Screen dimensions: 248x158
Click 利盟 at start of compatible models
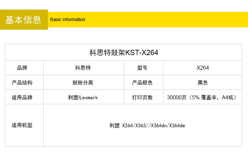114,126
